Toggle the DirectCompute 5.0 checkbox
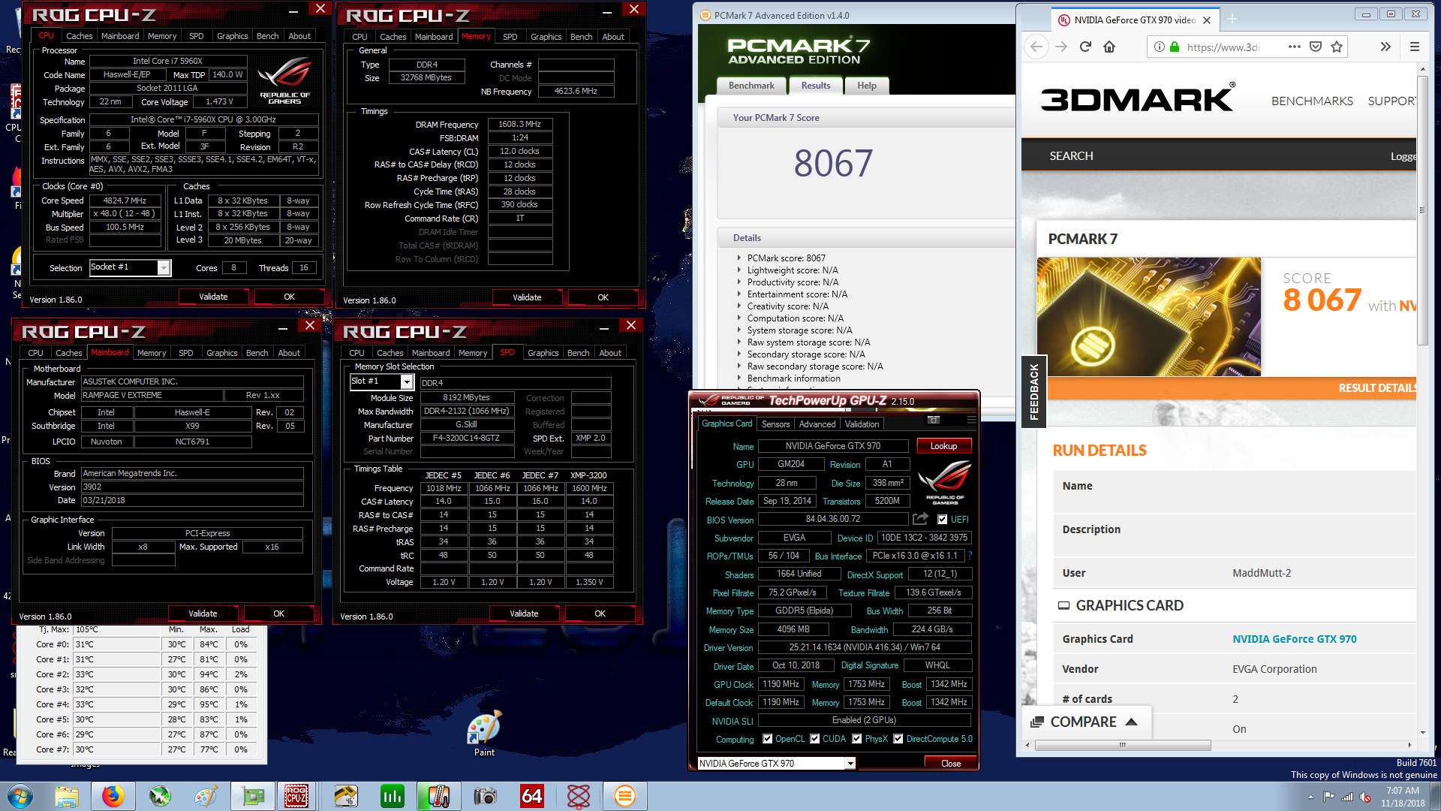 (898, 739)
